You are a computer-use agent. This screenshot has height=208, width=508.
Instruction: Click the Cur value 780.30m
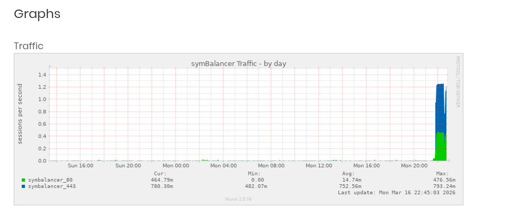coord(162,186)
